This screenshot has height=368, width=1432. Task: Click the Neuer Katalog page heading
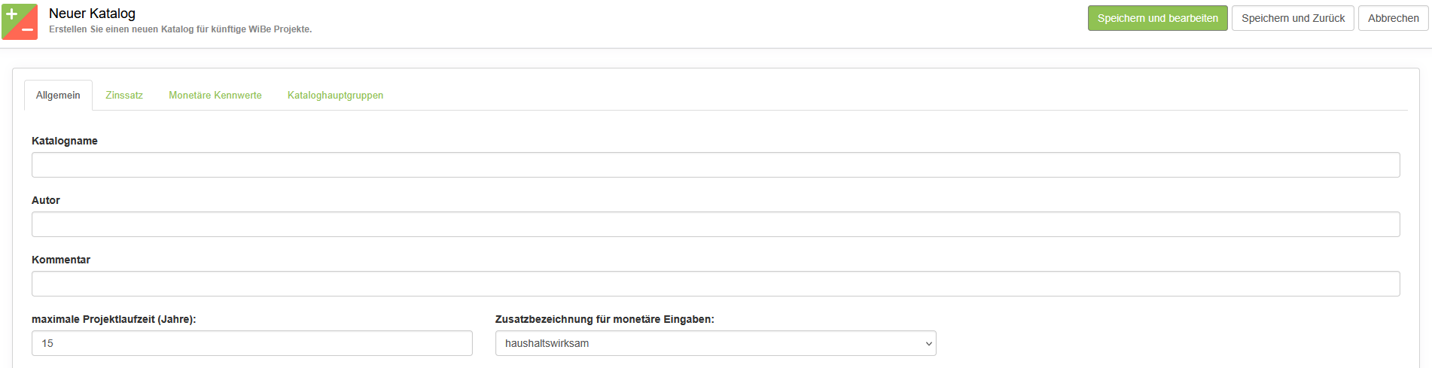[x=92, y=14]
